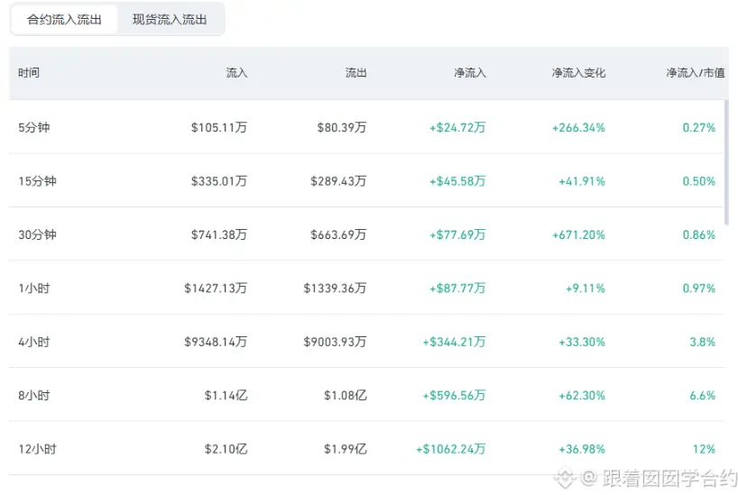This screenshot has width=738, height=495.
Task: Select the 12小时 row
Action: point(366,449)
